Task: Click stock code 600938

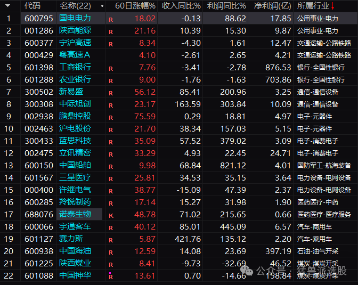Action: (39, 251)
